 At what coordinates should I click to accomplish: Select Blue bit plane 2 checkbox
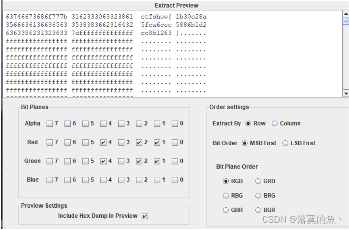coord(139,180)
